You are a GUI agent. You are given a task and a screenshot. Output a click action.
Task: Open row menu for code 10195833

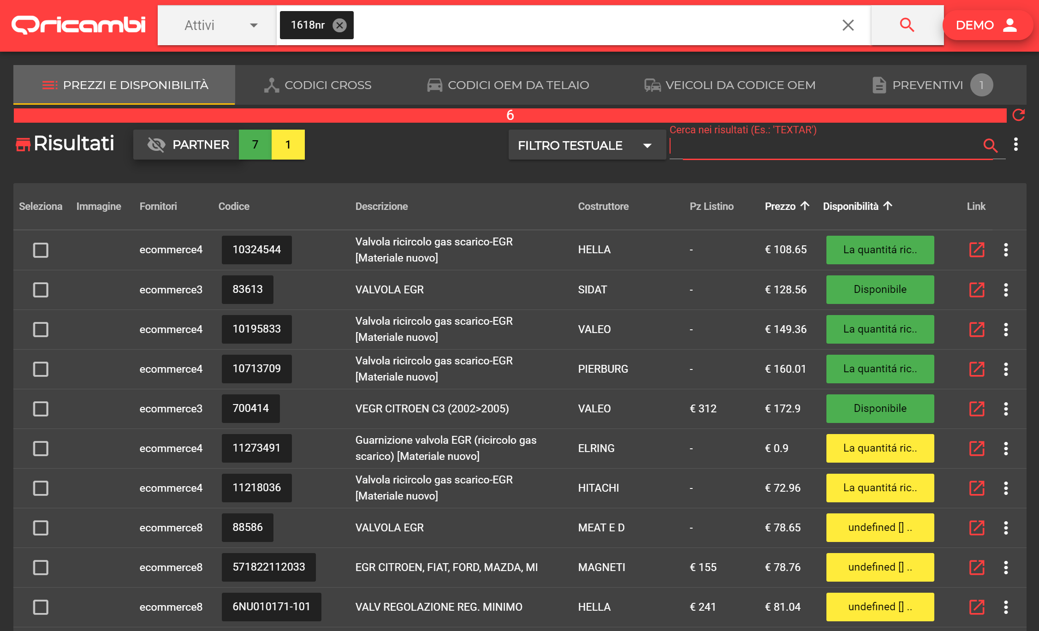point(1006,329)
